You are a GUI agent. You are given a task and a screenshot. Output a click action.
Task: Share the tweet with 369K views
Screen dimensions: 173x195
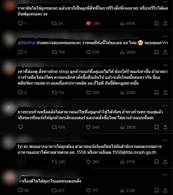point(165,52)
